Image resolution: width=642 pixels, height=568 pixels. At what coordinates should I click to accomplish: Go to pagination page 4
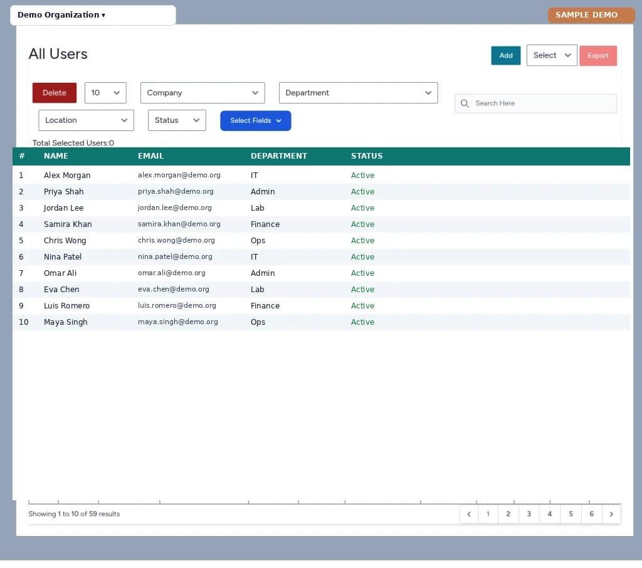550,514
